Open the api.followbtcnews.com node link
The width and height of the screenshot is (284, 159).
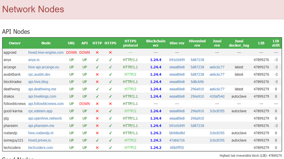(46, 104)
